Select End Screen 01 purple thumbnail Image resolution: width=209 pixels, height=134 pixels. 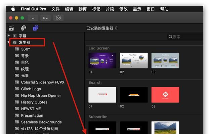(x=102, y=61)
